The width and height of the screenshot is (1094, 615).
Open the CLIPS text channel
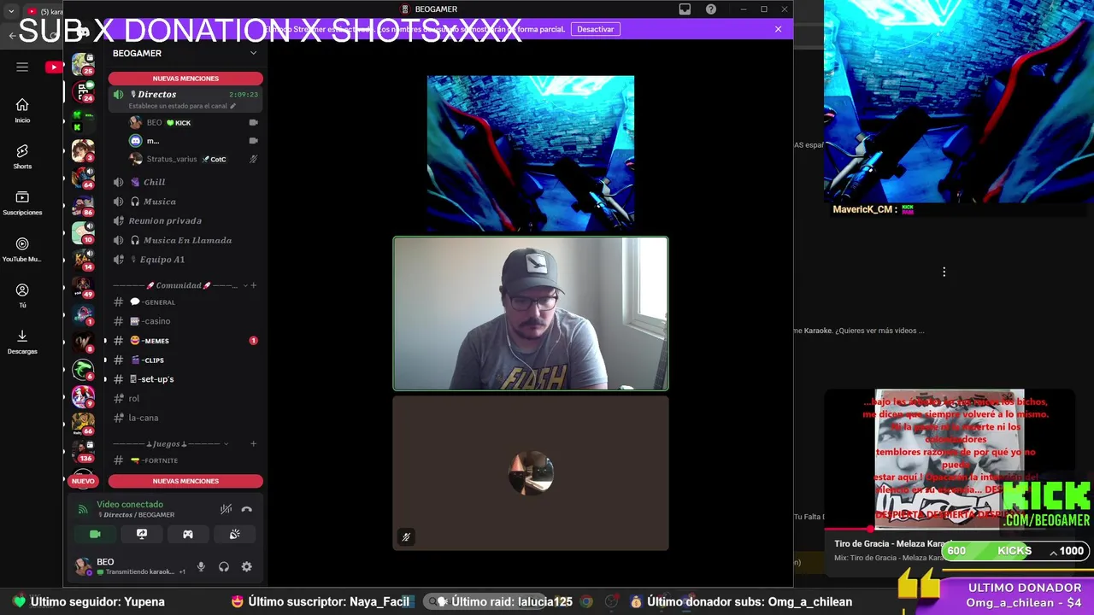pos(185,360)
